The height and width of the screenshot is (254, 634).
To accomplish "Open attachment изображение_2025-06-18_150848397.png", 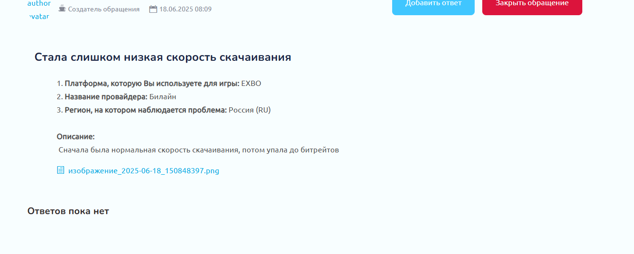I will [x=144, y=170].
